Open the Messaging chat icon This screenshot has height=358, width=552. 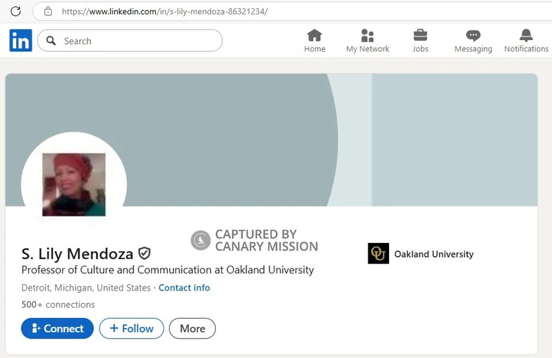(x=473, y=35)
